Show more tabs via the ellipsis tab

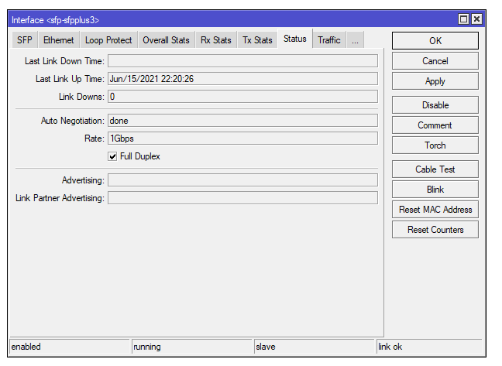[x=355, y=40]
